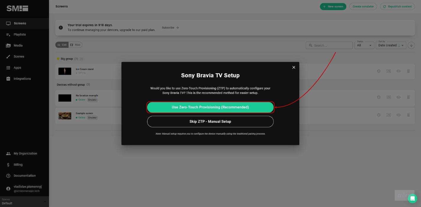Click the Big group yellow color dot
This screenshot has height=207, width=421.
(58, 59)
